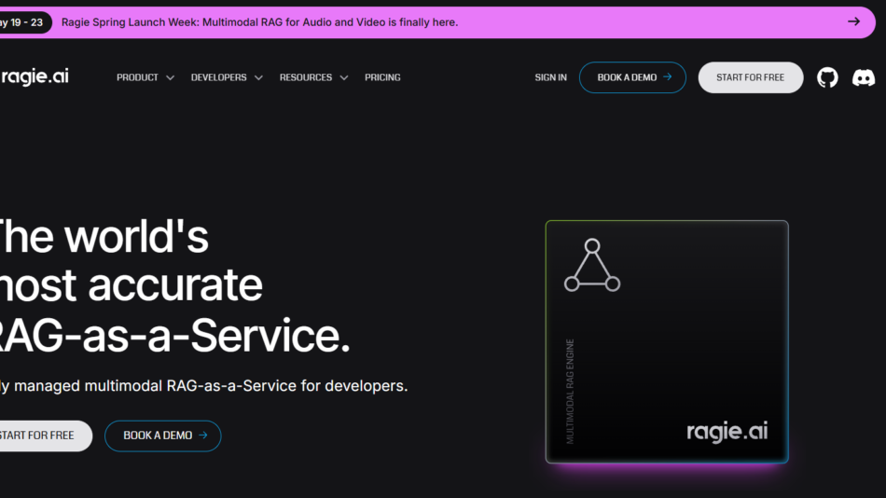Click the arrow inside the header Book a Demo button
This screenshot has width=886, height=498.
668,77
